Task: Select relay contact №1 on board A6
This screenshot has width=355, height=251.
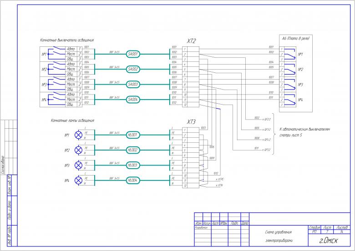Action: [x=288, y=55]
